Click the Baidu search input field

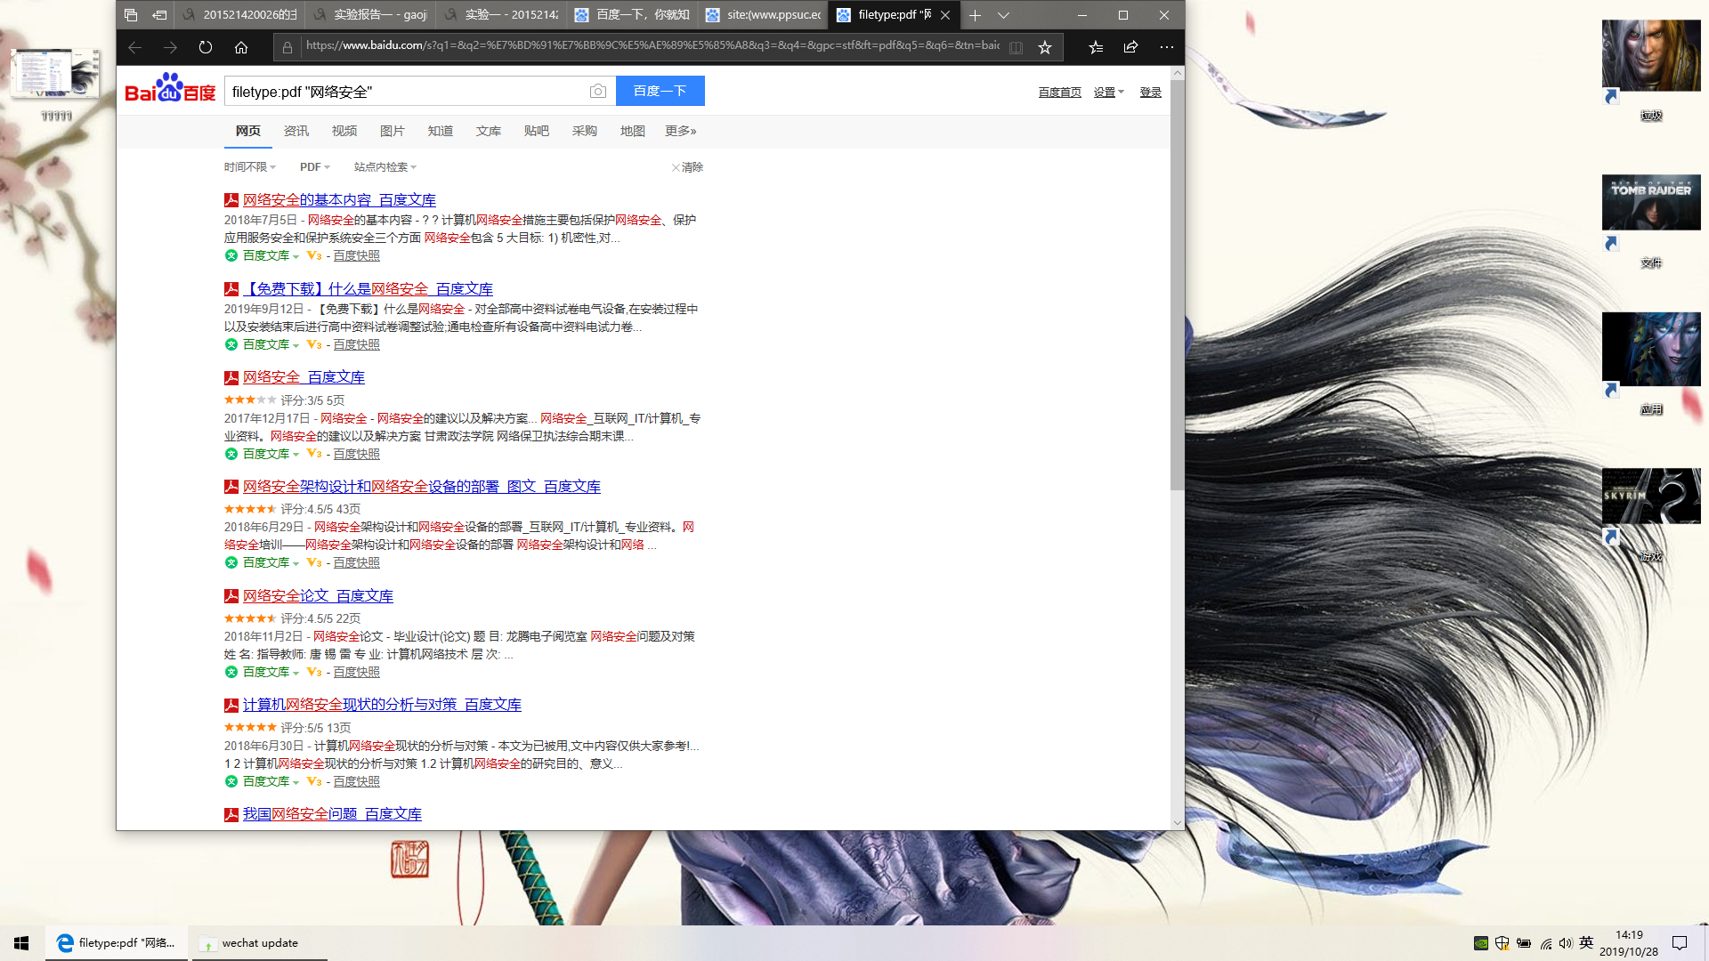click(405, 91)
